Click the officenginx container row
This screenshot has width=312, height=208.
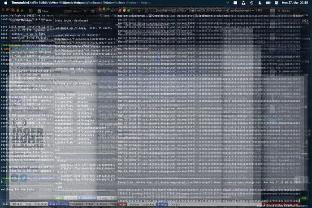tap(74, 121)
